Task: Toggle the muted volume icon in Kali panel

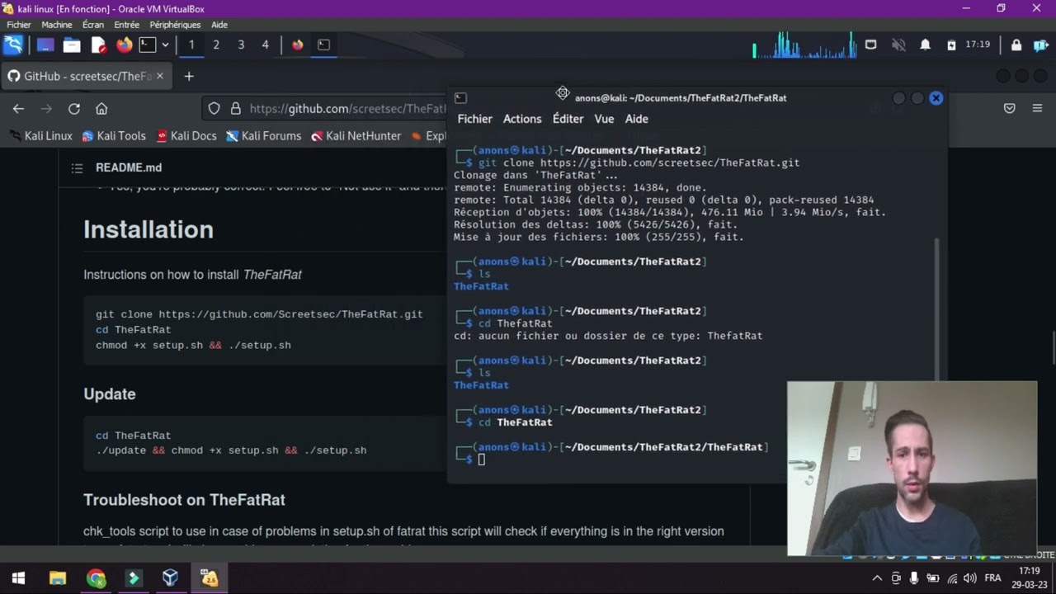Action: coord(898,45)
